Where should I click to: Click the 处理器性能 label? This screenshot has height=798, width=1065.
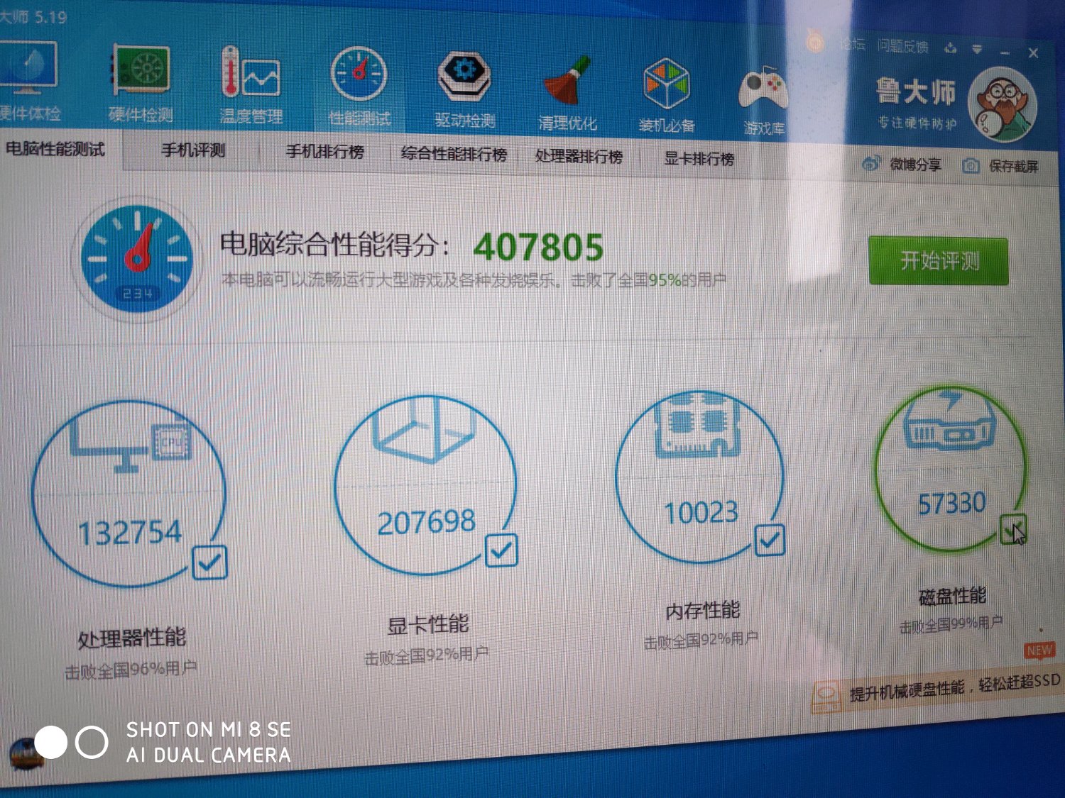(131, 638)
